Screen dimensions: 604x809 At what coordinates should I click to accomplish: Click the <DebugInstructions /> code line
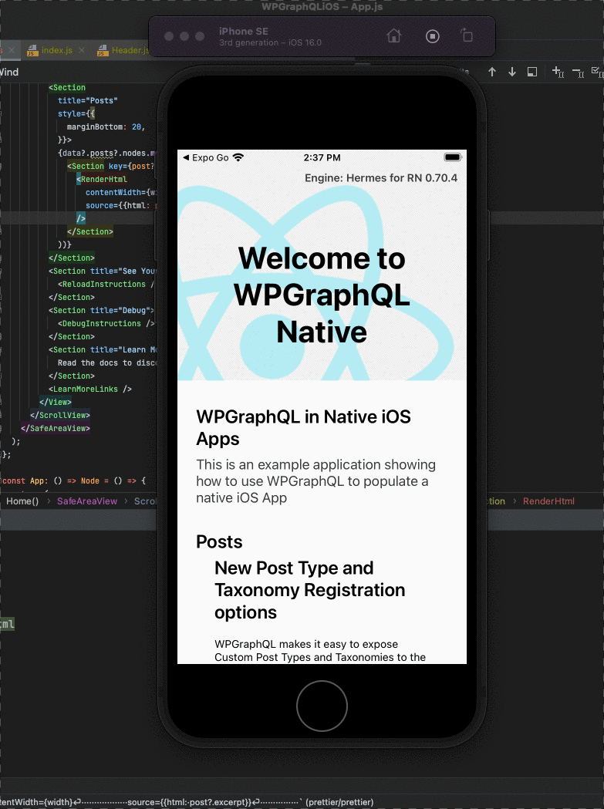106,323
